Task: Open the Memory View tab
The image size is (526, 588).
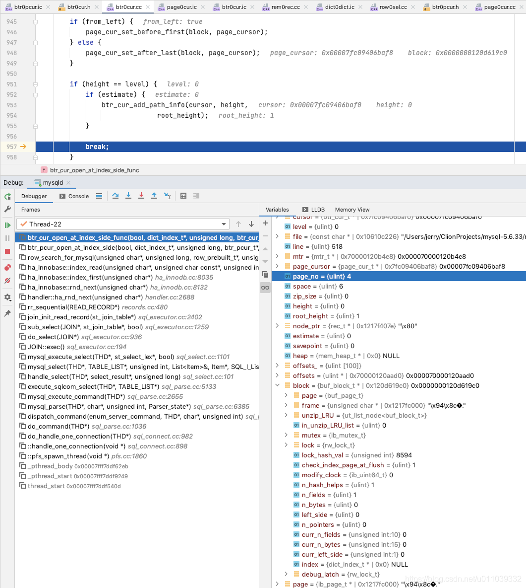Action: tap(352, 210)
